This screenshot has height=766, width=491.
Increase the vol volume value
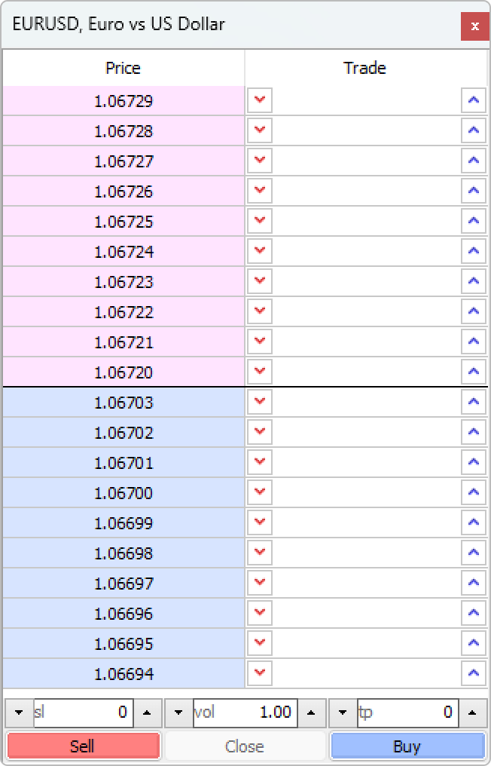coord(311,712)
